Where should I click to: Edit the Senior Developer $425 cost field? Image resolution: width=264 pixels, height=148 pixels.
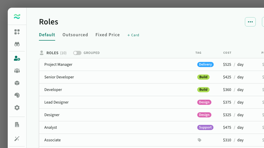click(227, 77)
